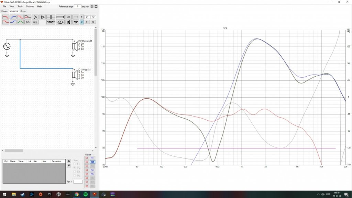Screen dimensions: 352x198
Task: Select the capacitor component icon
Action: coord(51,17)
